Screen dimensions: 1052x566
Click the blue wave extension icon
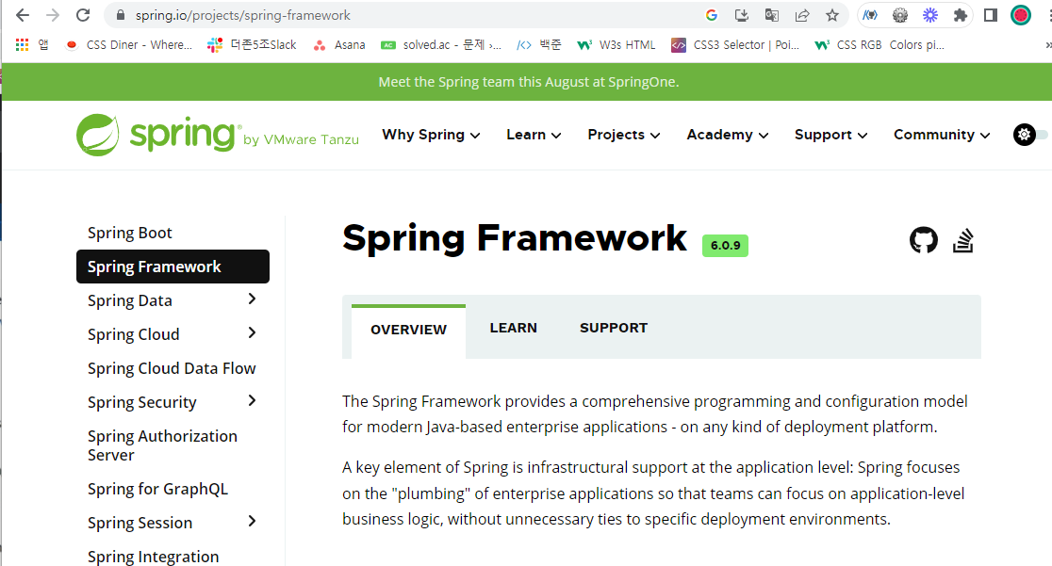pyautogui.click(x=869, y=15)
